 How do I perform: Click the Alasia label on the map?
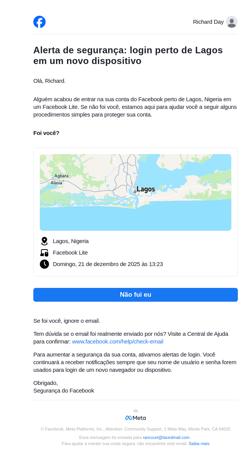(56, 183)
